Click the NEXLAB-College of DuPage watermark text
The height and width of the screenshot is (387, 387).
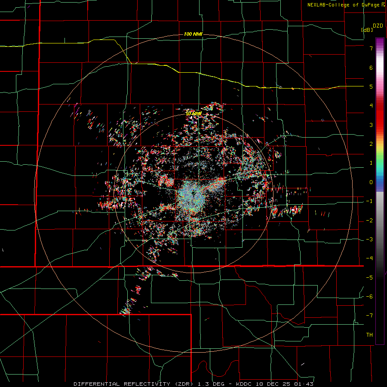pyautogui.click(x=346, y=5)
